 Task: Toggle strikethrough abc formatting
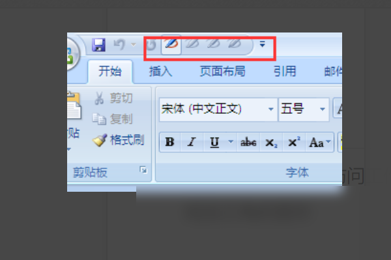248,142
